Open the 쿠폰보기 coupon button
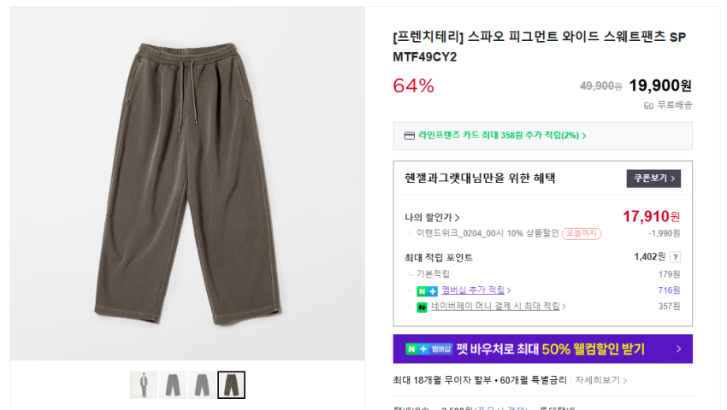This screenshot has width=727, height=410. point(653,179)
